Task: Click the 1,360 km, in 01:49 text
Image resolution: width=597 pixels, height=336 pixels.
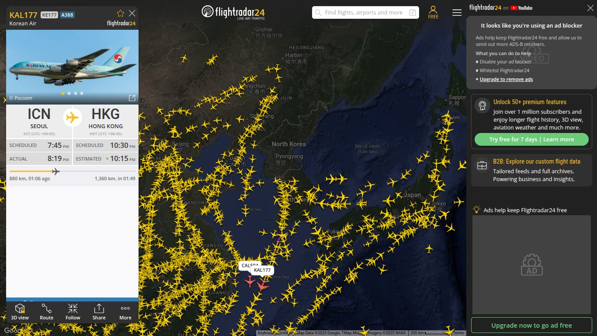Action: click(x=115, y=178)
